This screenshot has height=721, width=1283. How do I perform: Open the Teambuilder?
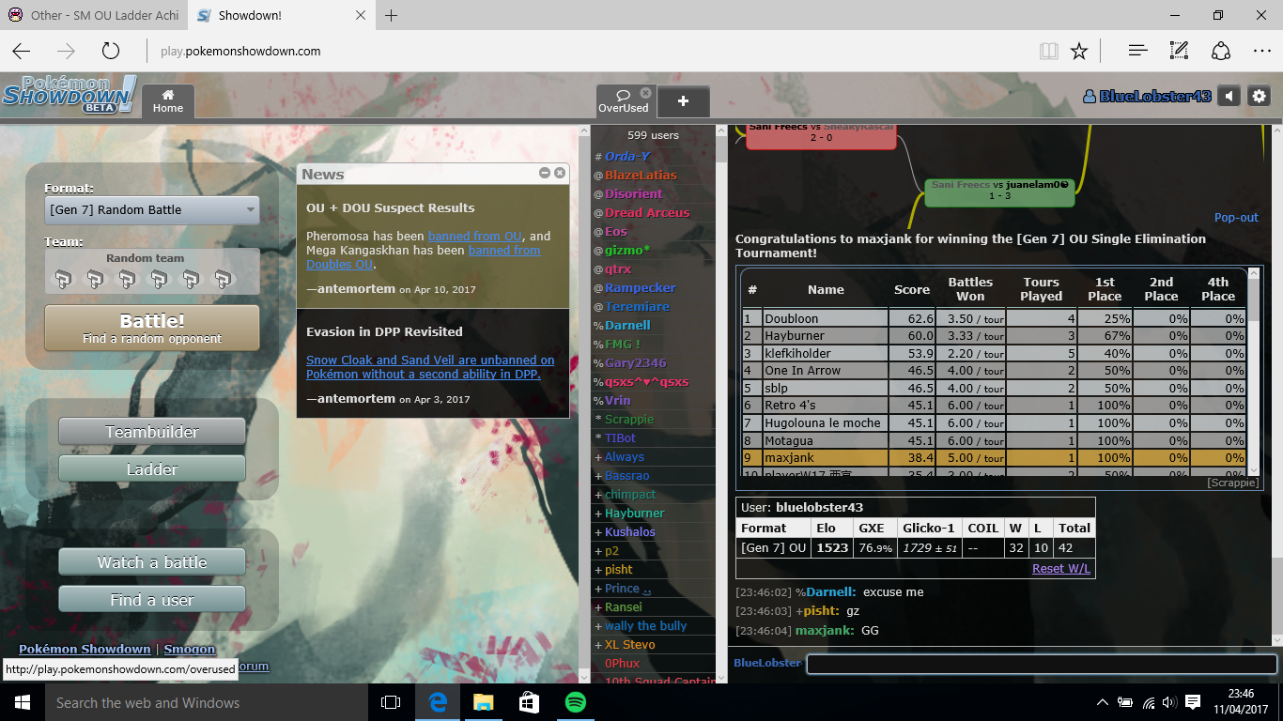coord(152,432)
